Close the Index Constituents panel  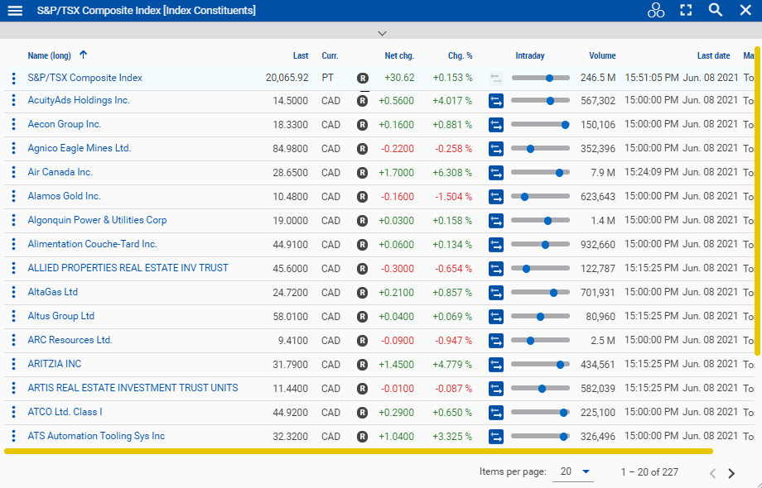point(745,10)
